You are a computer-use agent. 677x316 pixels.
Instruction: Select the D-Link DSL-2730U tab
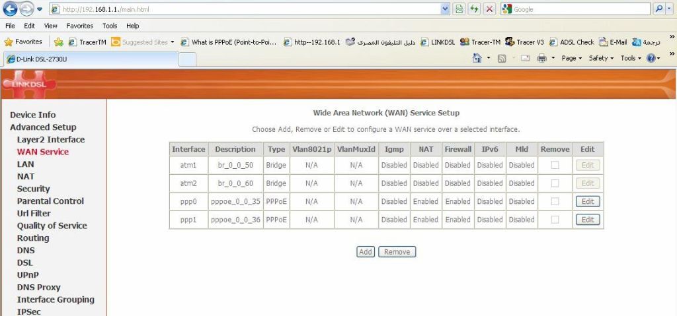coord(90,59)
